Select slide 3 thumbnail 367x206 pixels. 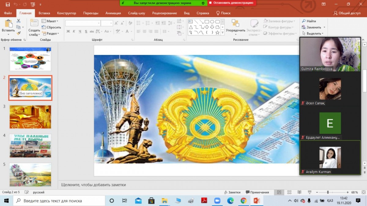click(x=30, y=117)
